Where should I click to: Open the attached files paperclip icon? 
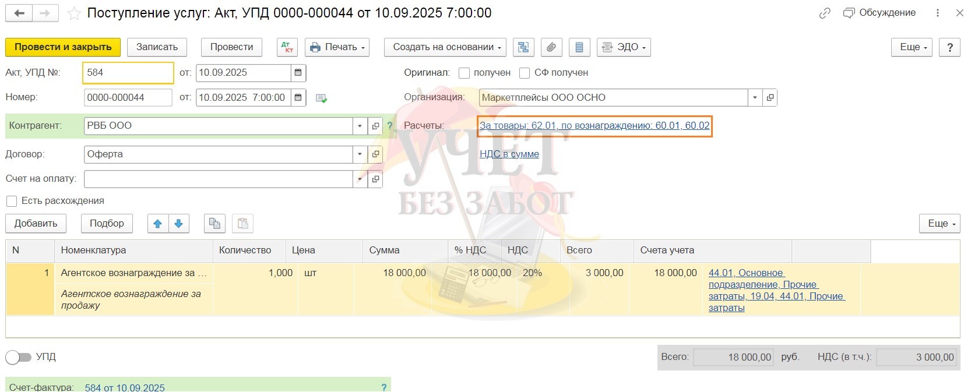551,47
